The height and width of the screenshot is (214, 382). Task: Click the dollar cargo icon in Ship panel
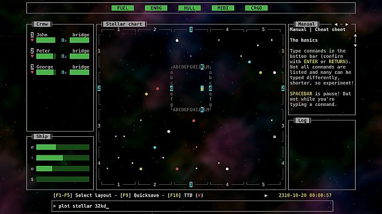point(32,179)
